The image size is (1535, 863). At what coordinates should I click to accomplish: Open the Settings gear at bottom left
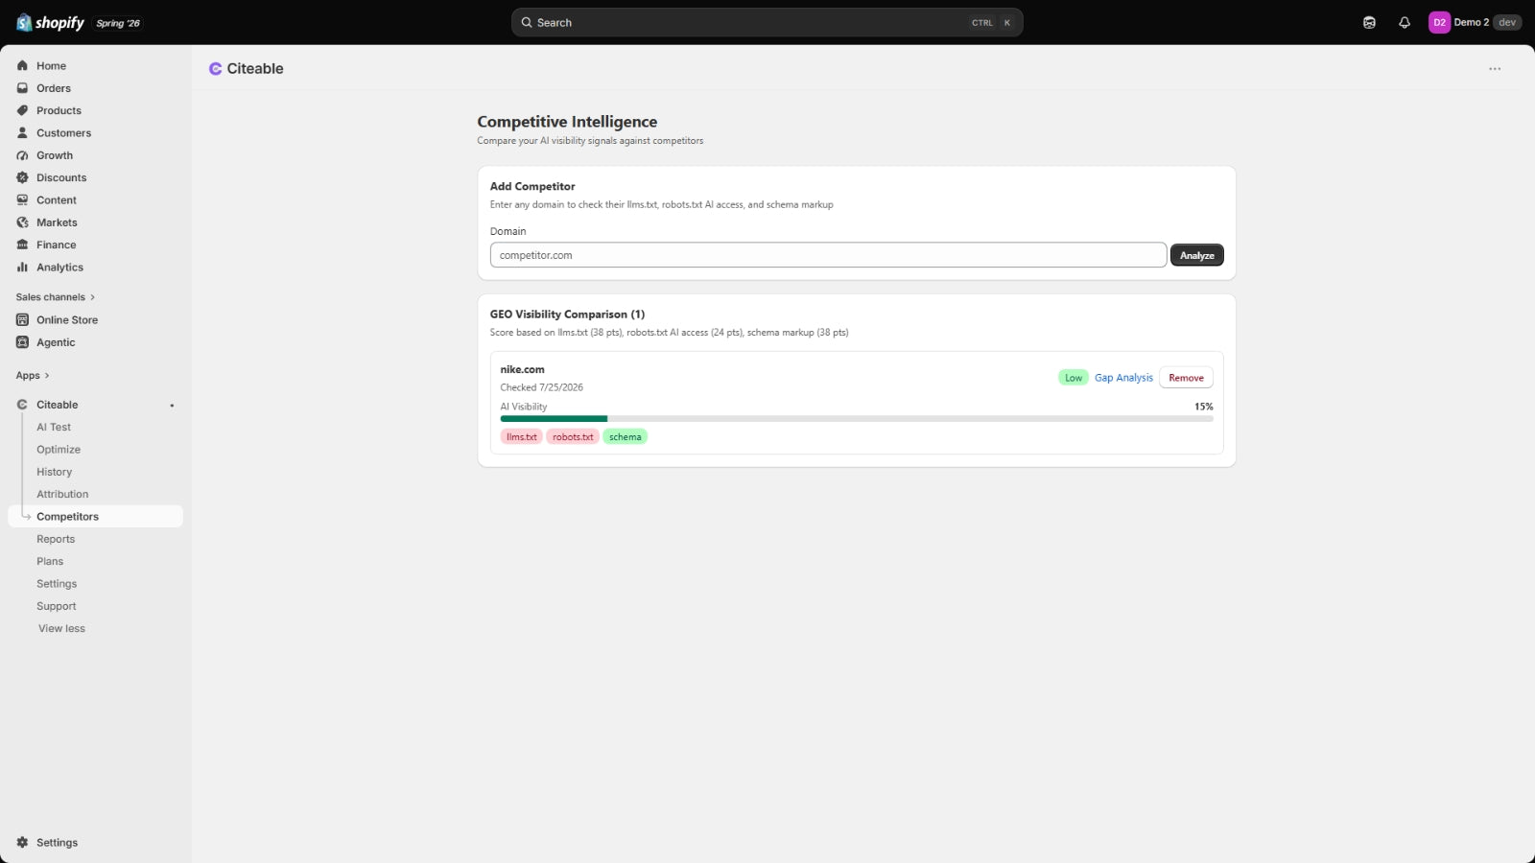tap(22, 843)
